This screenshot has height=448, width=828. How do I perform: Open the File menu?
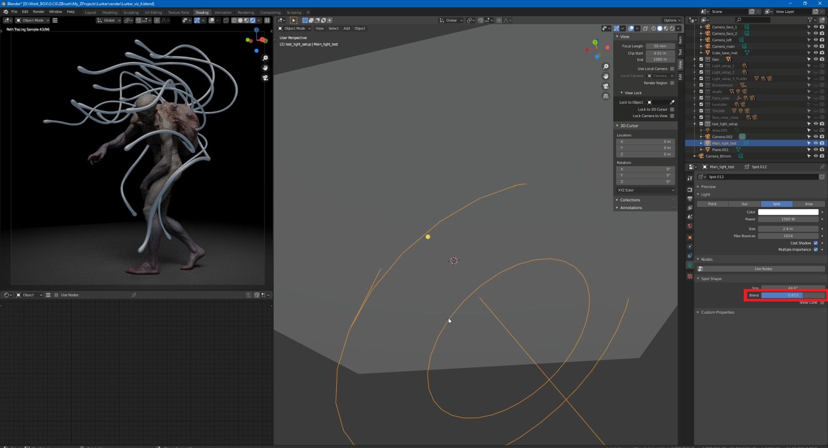(x=14, y=12)
